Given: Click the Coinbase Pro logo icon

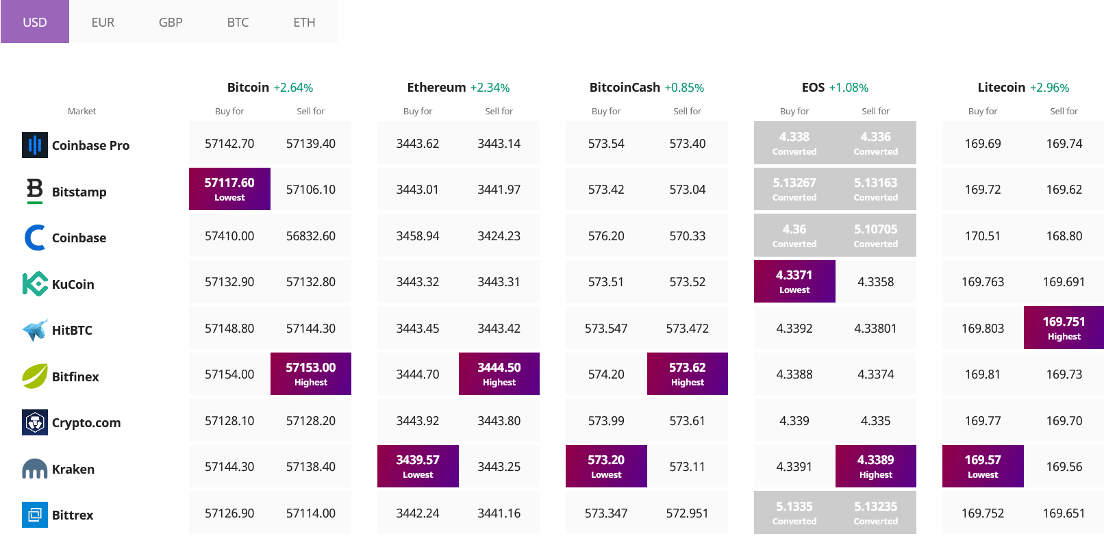Looking at the screenshot, I should pos(35,145).
